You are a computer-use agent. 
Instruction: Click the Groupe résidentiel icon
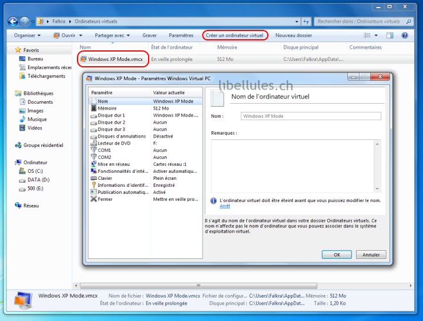click(x=18, y=145)
